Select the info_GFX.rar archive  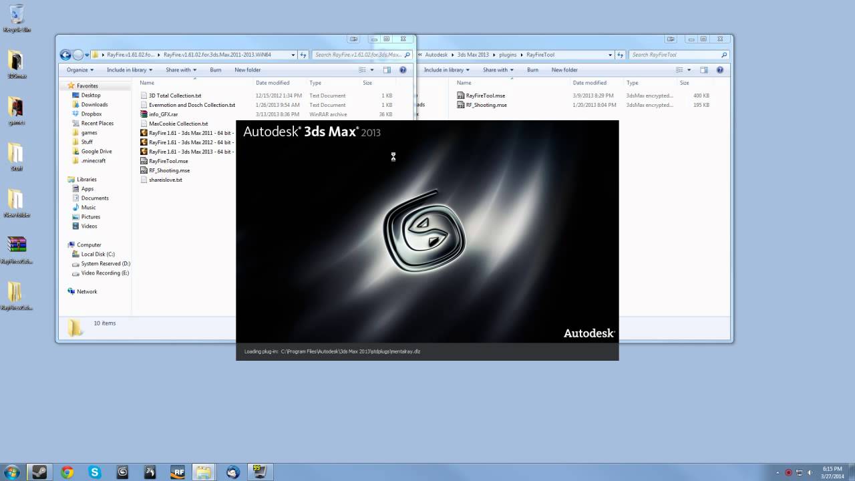click(163, 114)
